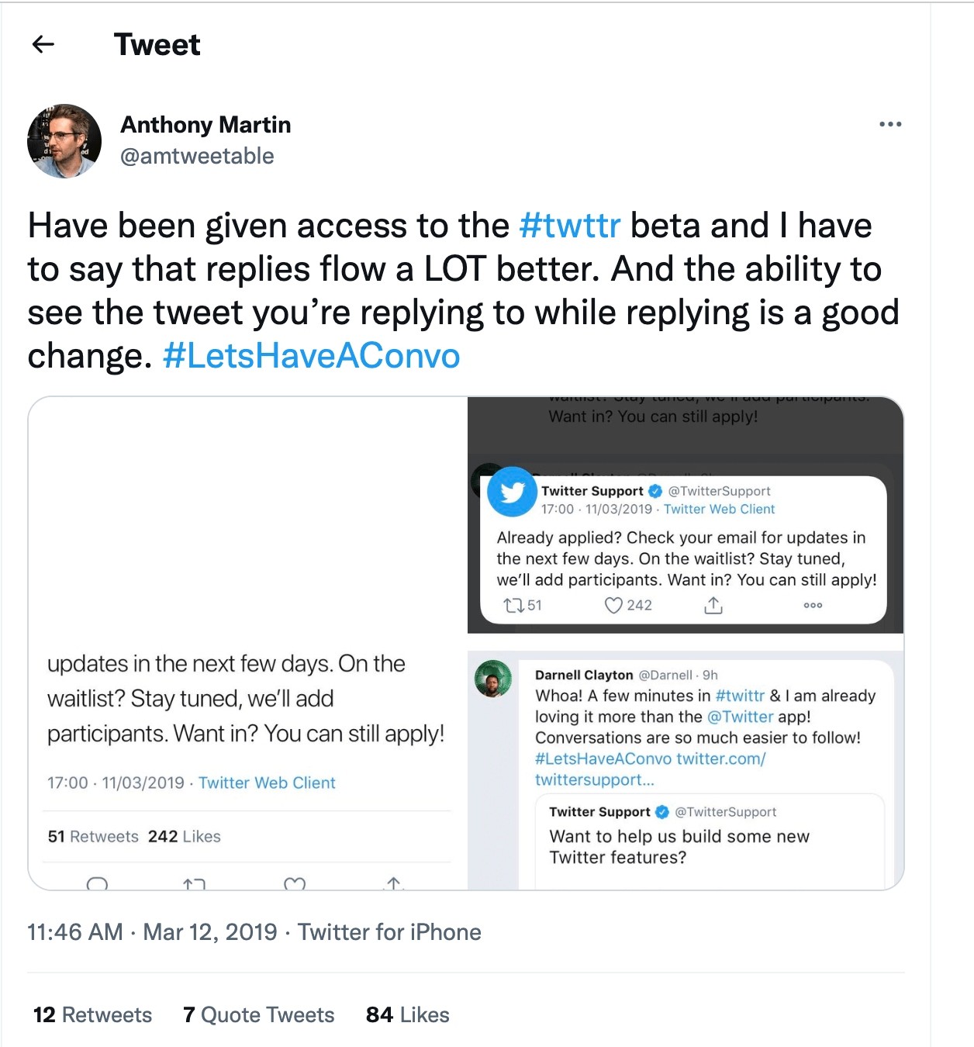Click the tweet timestamp 11:46 AM · Mar 12, 2019

152,931
